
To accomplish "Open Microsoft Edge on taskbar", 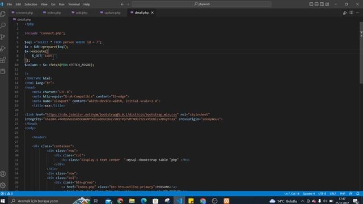I will pos(143,201).
